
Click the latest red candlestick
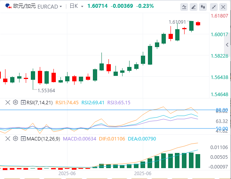click(198, 23)
